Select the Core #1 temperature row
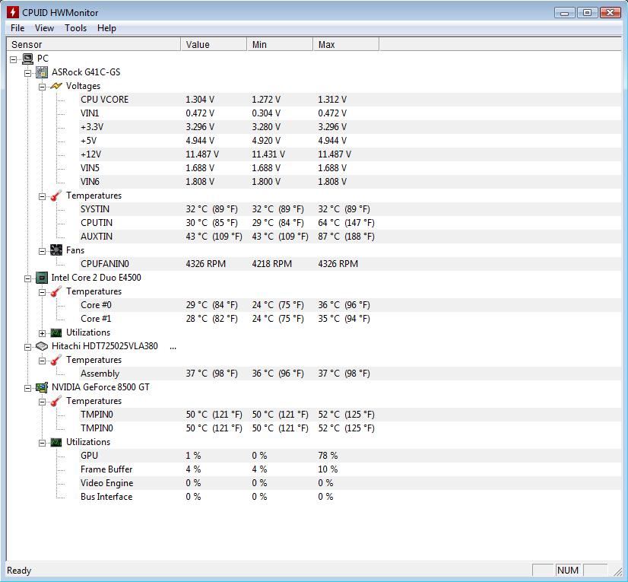Image resolution: width=628 pixels, height=582 pixels. (x=350, y=319)
